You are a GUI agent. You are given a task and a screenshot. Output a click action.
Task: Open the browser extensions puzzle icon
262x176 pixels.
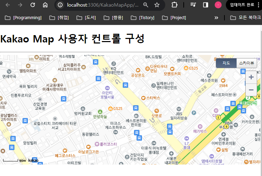[174, 5]
